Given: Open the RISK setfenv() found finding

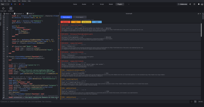Looking at the screenshot, I should [131, 98].
